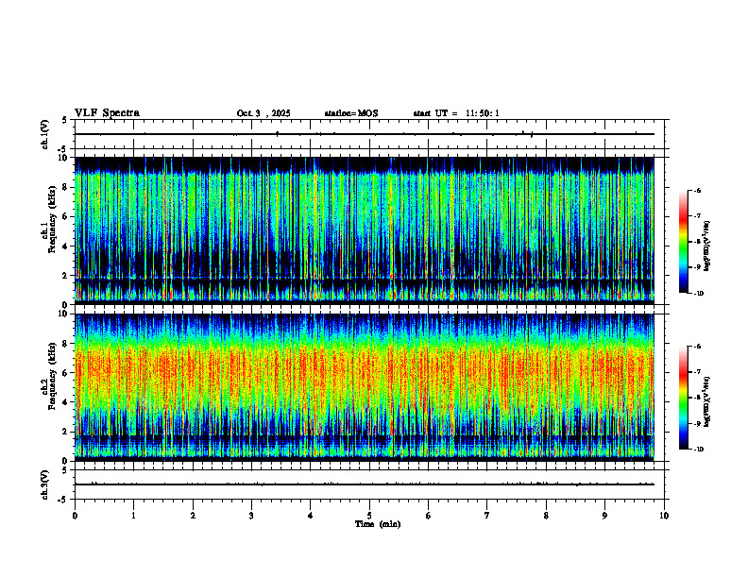Viewport: 748px width, 578px height.
Task: Click time axis tick label "3"
Action: pos(251,516)
